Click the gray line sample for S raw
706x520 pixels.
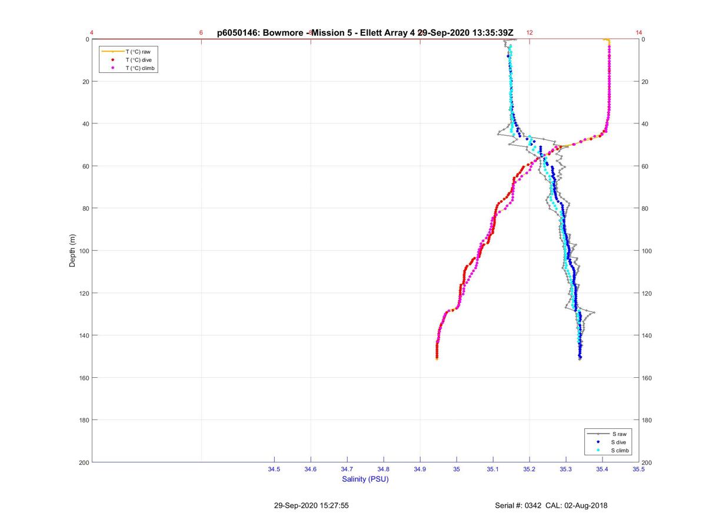[598, 434]
